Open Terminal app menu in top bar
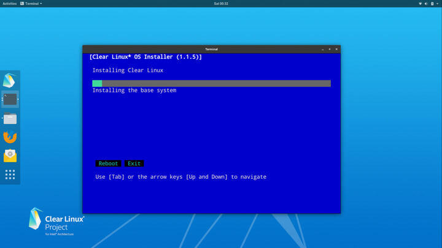 tap(31, 4)
